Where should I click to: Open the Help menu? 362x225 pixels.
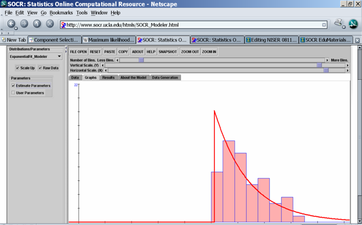[115, 13]
